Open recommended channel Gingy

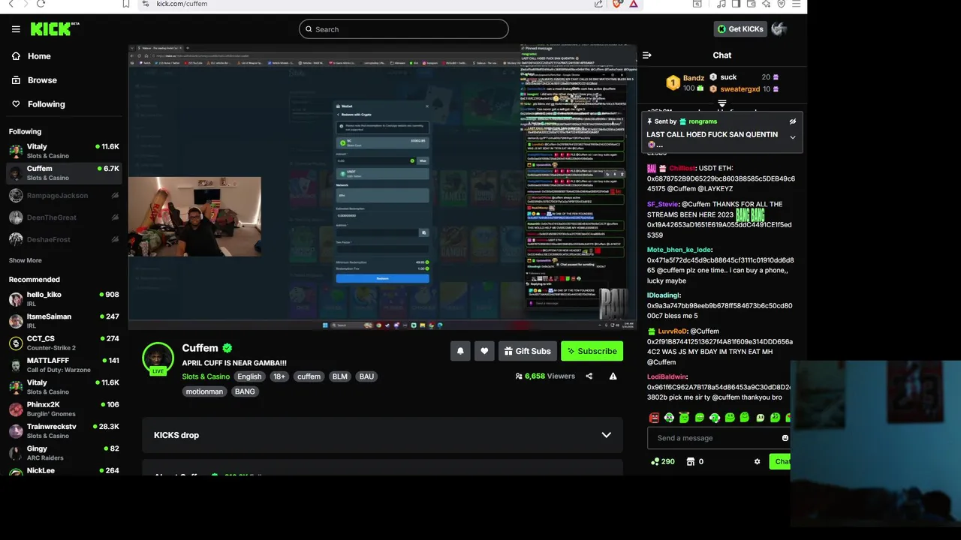pyautogui.click(x=64, y=452)
